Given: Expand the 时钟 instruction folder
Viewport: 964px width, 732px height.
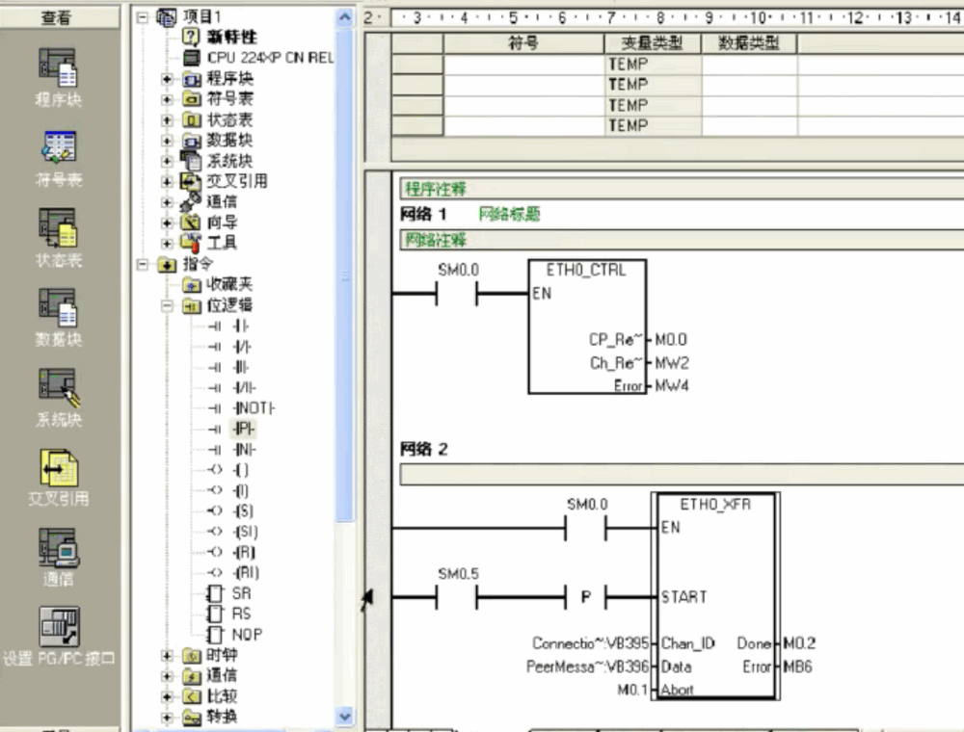Looking at the screenshot, I should coord(168,655).
